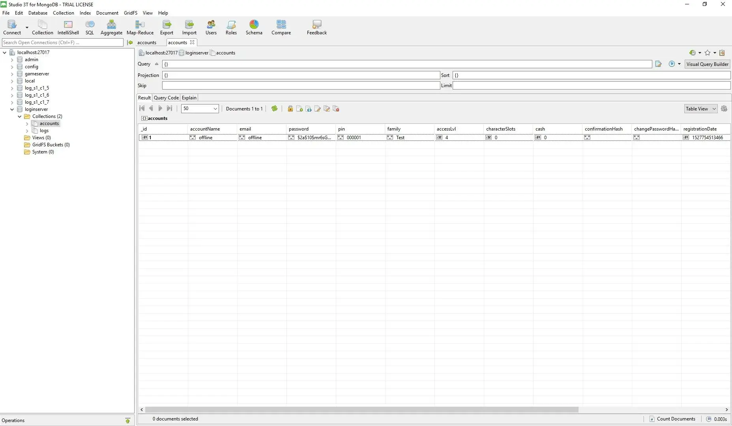This screenshot has height=426, width=732.
Task: Toggle the read-only lock icon
Action: pos(290,109)
